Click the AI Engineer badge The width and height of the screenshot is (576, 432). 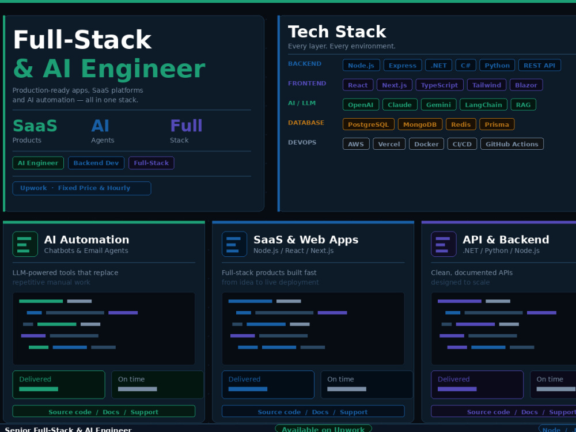point(38,163)
